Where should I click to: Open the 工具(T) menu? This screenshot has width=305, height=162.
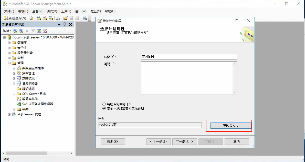[x=66, y=11]
